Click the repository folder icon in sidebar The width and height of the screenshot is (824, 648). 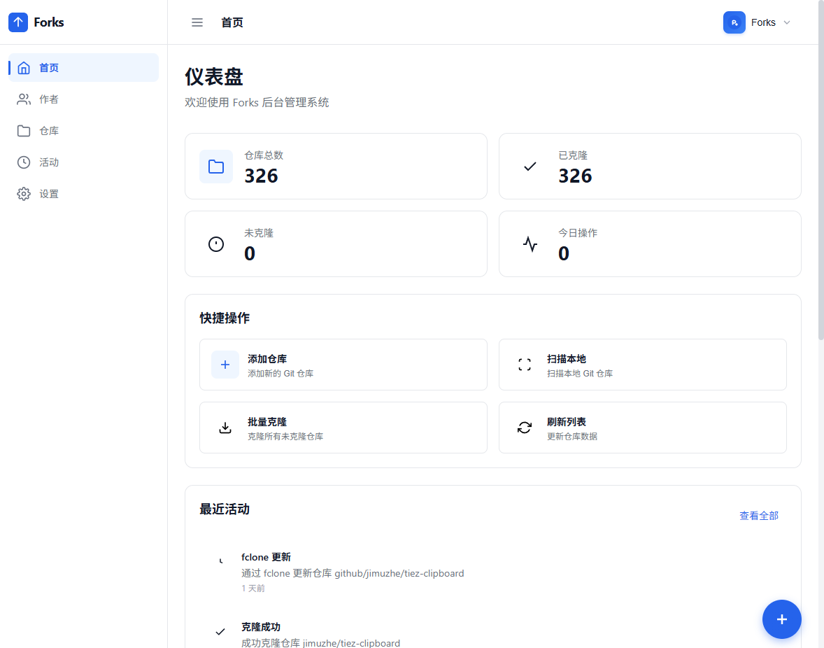tap(24, 131)
